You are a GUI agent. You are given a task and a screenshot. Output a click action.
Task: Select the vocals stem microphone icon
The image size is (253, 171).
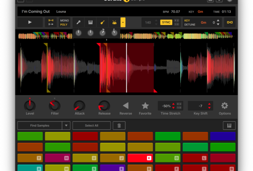coord(78,22)
